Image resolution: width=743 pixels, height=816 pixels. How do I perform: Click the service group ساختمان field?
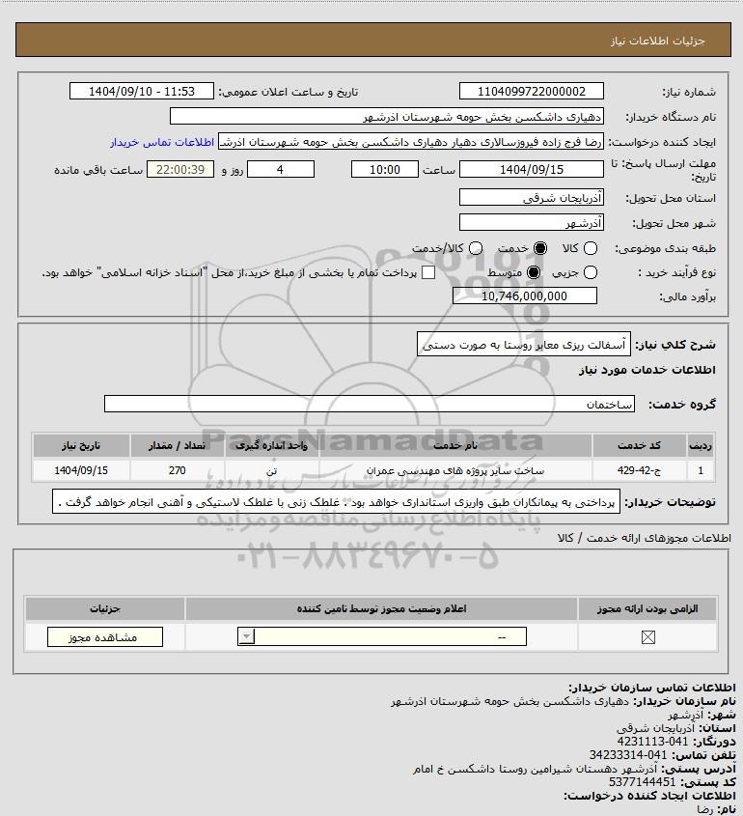(x=370, y=404)
